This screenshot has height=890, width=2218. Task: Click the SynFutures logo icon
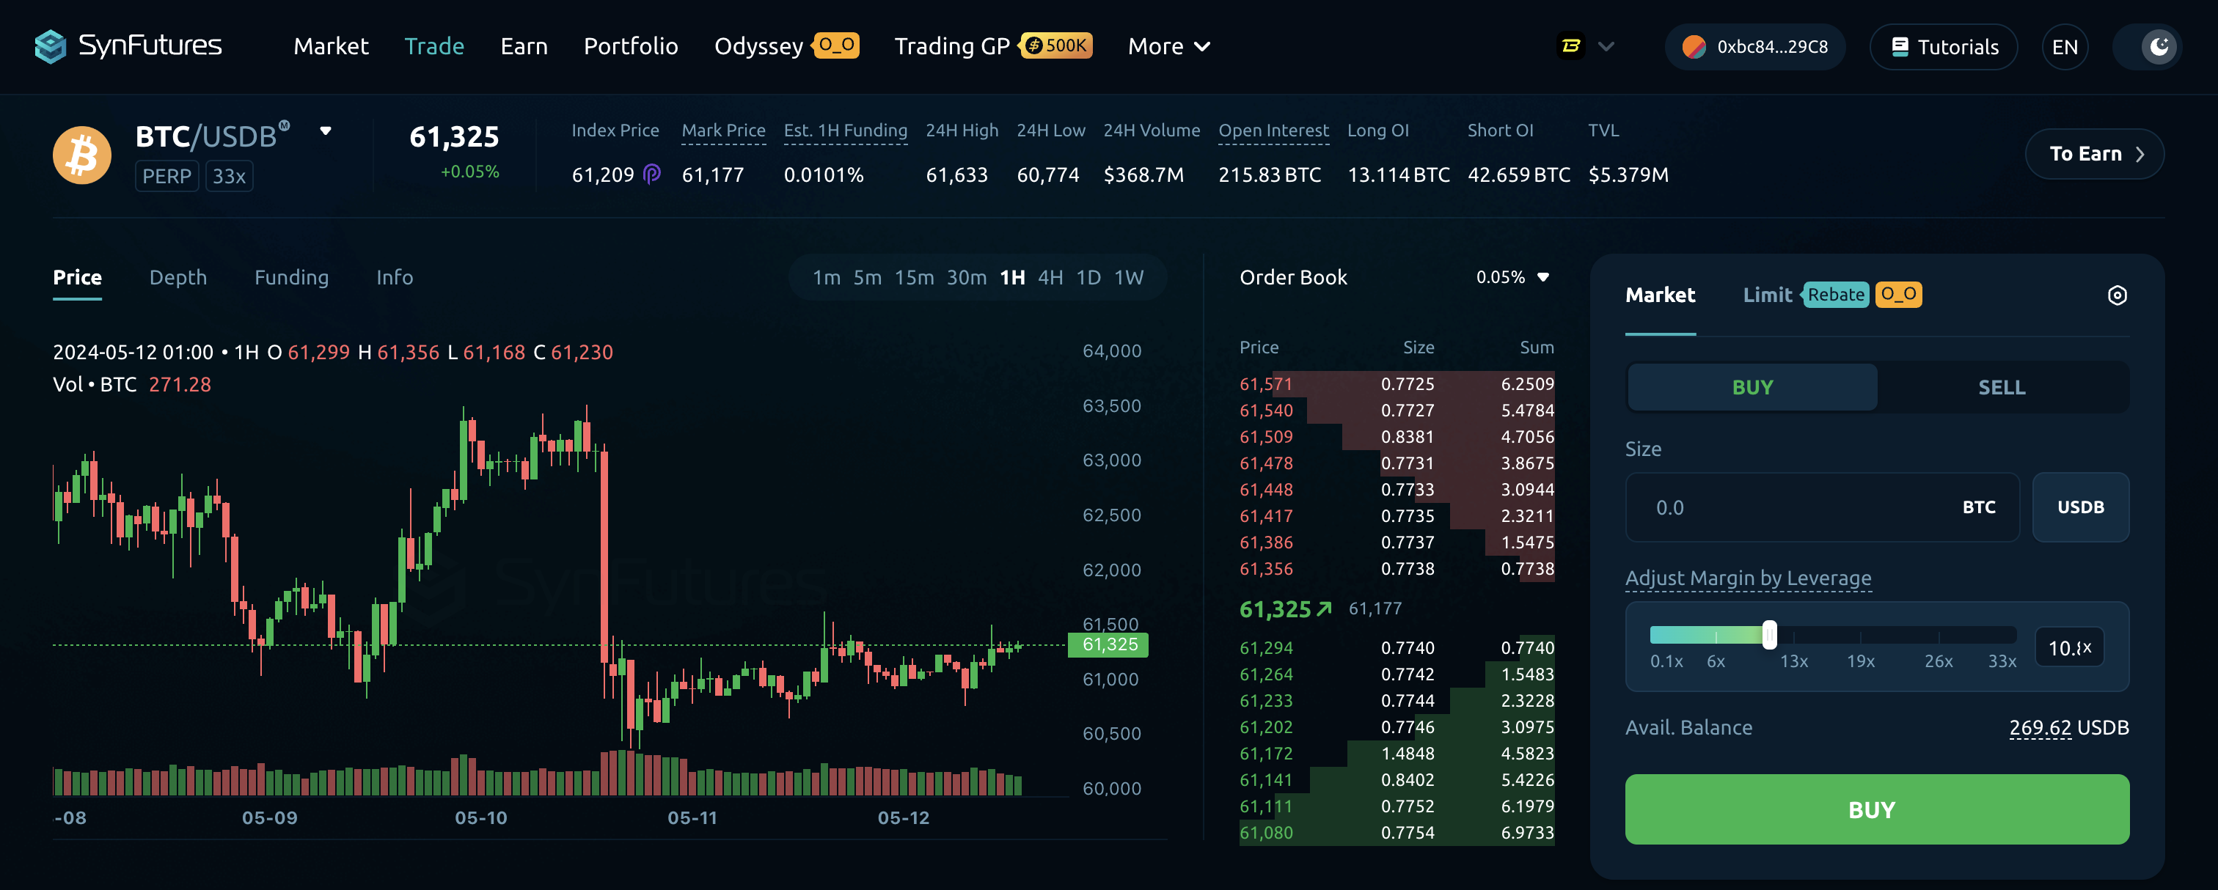pos(50,46)
